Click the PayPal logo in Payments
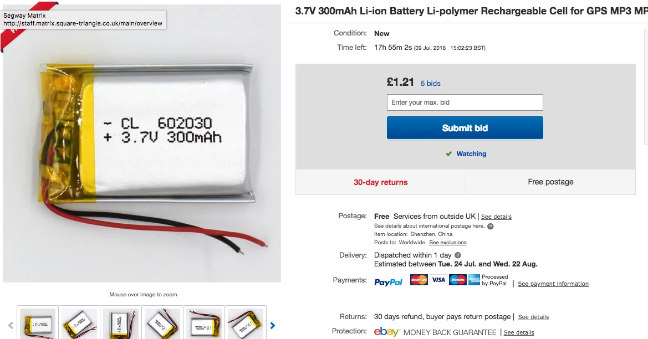 tap(388, 282)
